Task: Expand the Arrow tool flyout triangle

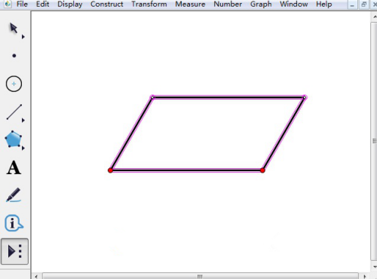Action: 23,37
